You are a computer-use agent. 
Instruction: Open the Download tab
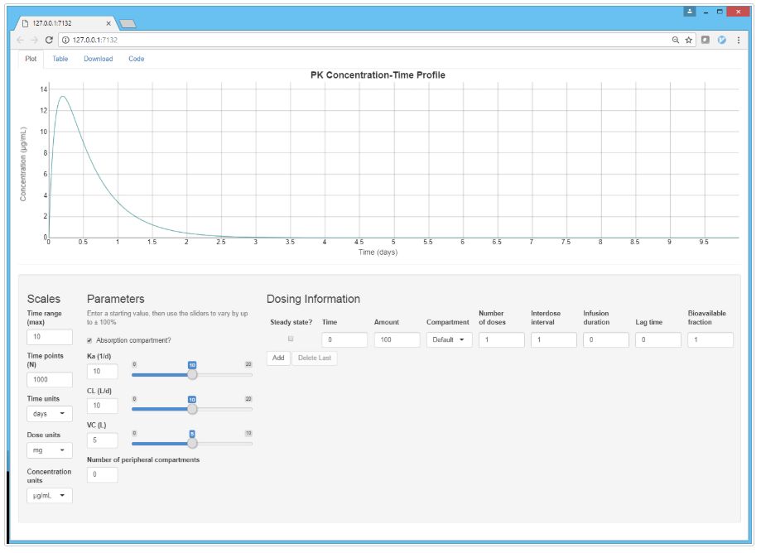(98, 59)
